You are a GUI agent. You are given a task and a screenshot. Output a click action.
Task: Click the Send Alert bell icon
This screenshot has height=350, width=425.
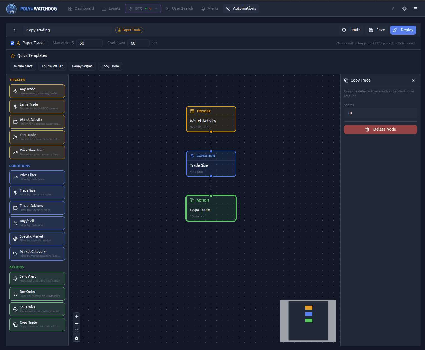click(x=15, y=279)
